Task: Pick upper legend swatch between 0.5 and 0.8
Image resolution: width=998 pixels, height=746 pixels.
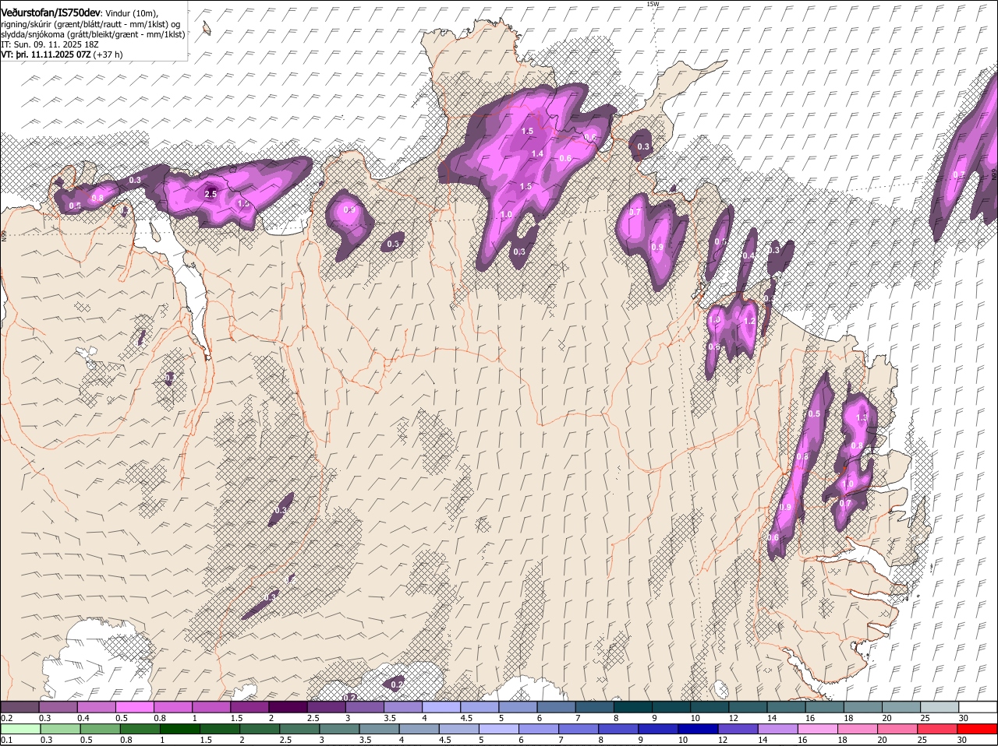Action: [135, 707]
